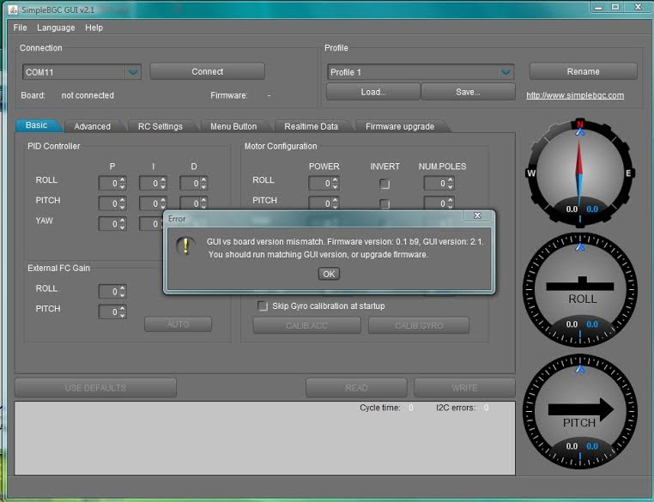Click the PITCH arrow indicator gauge

(582, 410)
